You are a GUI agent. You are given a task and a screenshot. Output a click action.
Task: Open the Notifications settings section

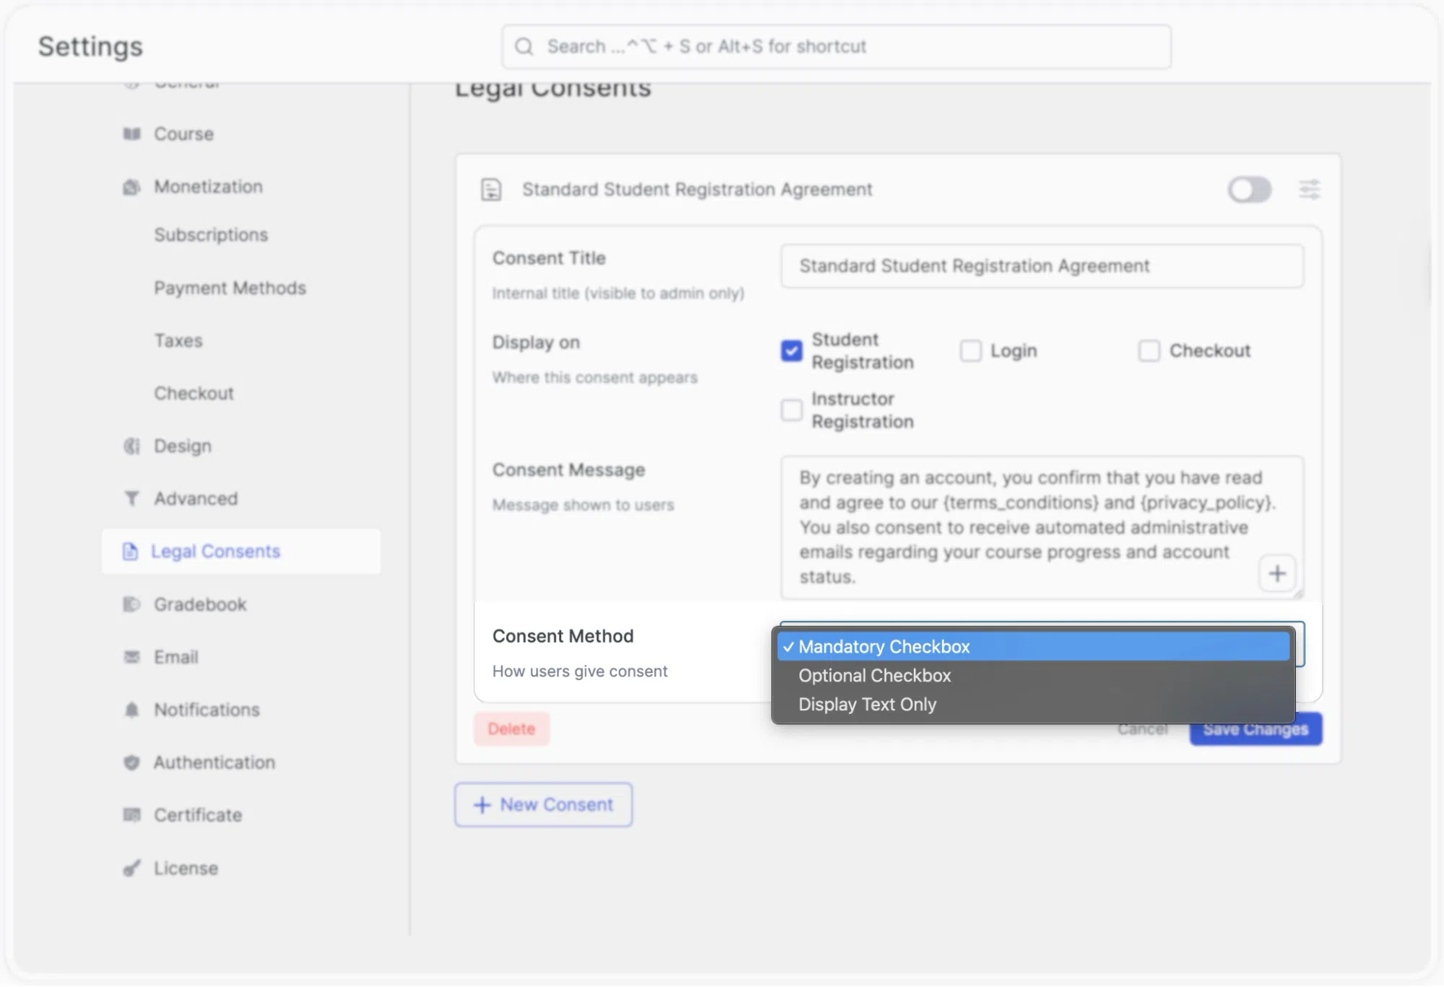[x=207, y=710]
